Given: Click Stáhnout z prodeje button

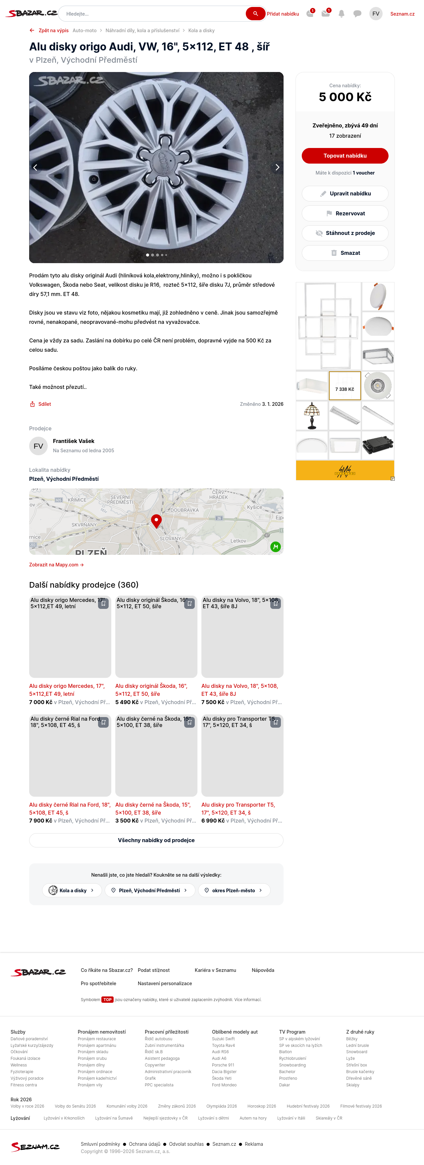Looking at the screenshot, I should pyautogui.click(x=344, y=233).
